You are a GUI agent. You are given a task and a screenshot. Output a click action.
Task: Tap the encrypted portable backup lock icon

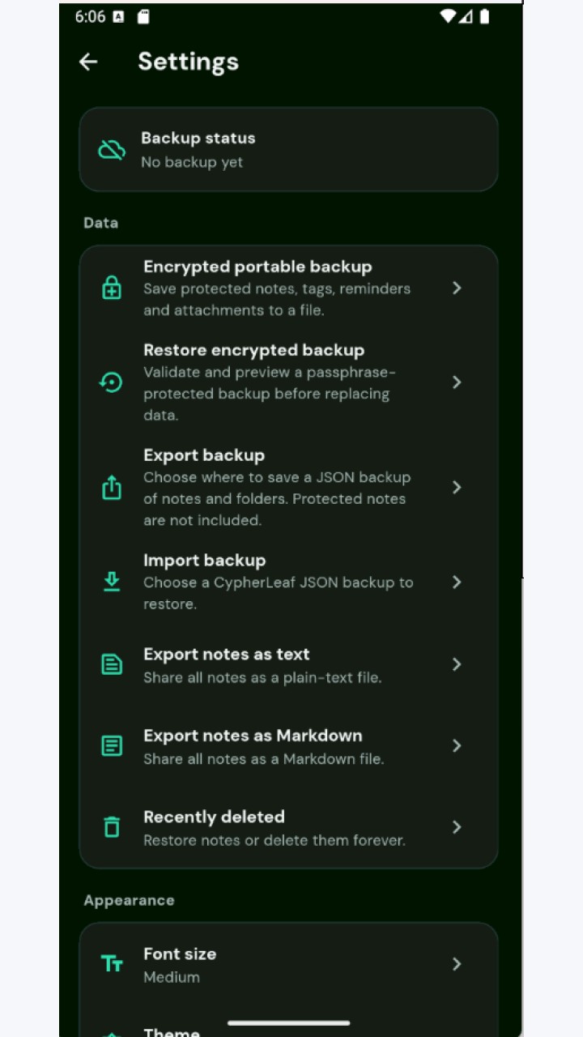tap(112, 288)
